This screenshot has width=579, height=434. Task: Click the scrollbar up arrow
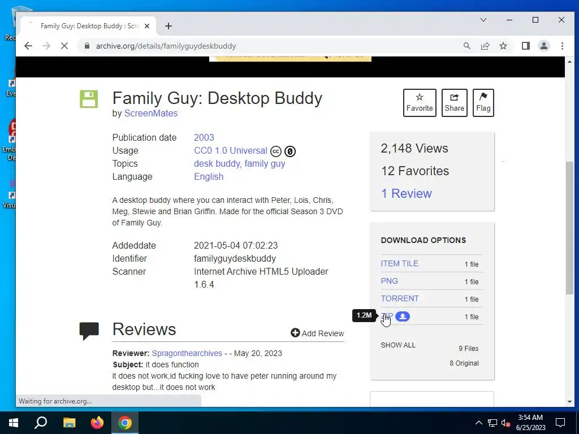(x=569, y=62)
